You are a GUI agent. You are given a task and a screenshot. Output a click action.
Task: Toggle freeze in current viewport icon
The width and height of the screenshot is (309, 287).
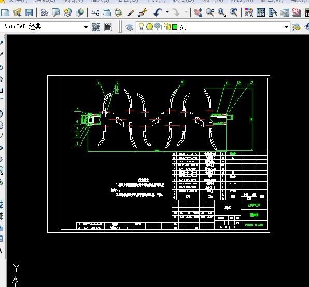pyautogui.click(x=158, y=26)
